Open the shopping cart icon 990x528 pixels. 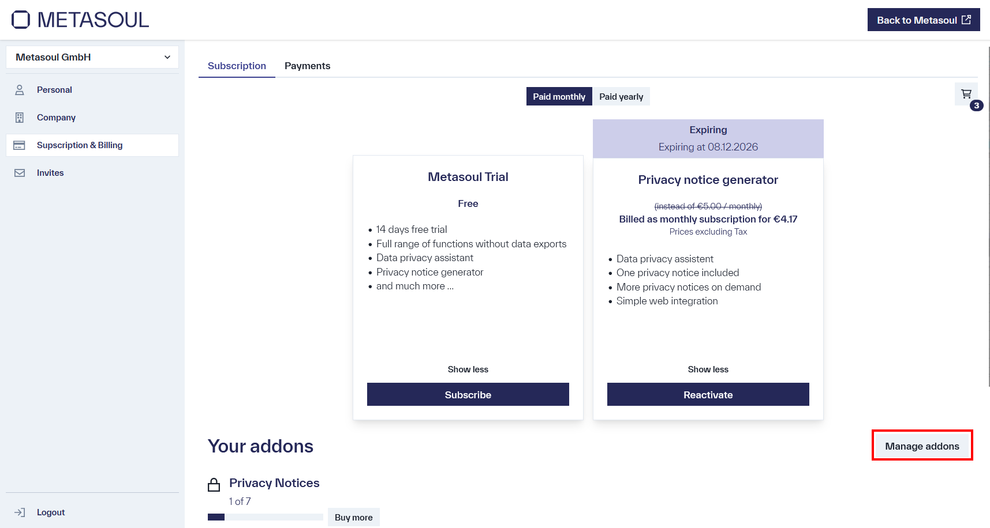(965, 93)
